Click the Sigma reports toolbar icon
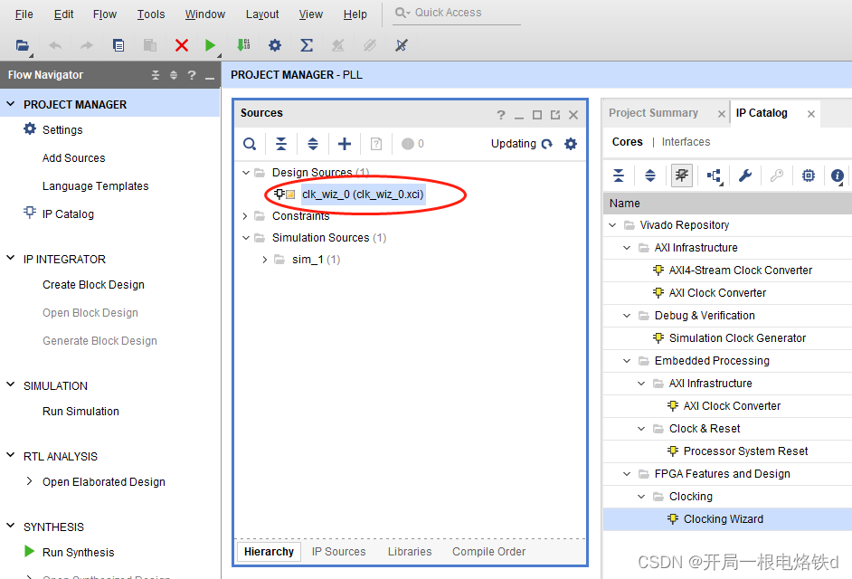The image size is (852, 579). click(307, 45)
